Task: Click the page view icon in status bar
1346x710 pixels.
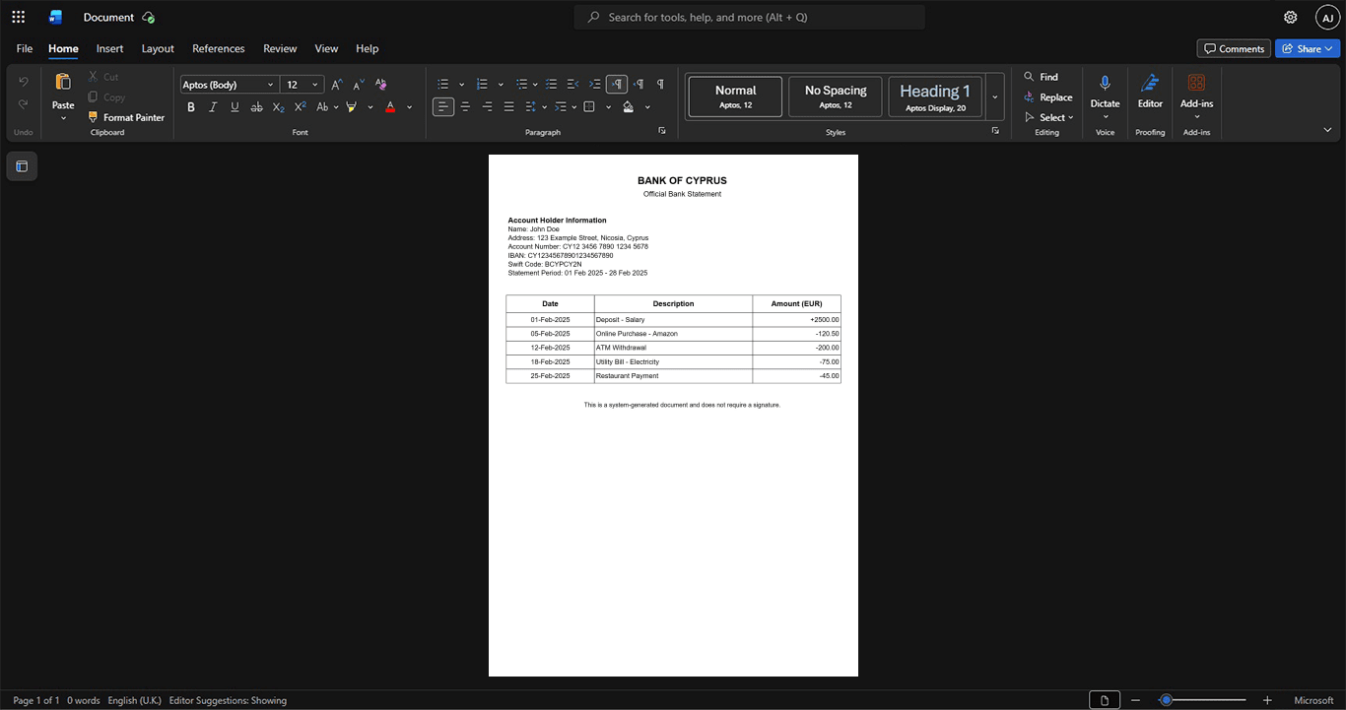Action: [x=1105, y=700]
